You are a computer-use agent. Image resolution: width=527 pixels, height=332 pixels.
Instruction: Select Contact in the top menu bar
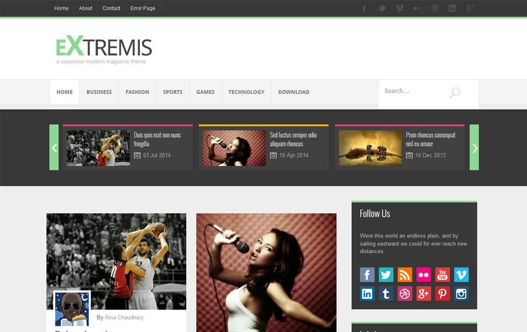click(111, 8)
